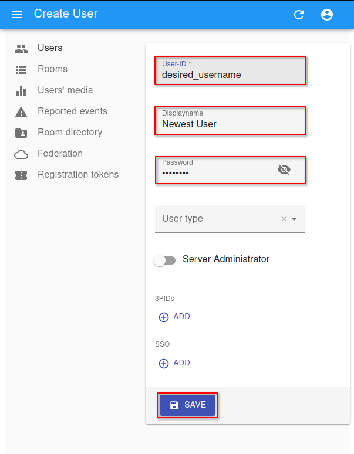Click the refresh icon in the header

pos(299,15)
